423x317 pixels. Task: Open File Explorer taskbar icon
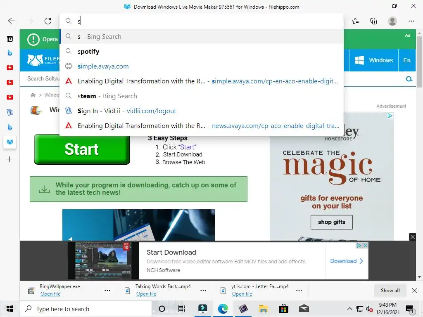pyautogui.click(x=263, y=309)
